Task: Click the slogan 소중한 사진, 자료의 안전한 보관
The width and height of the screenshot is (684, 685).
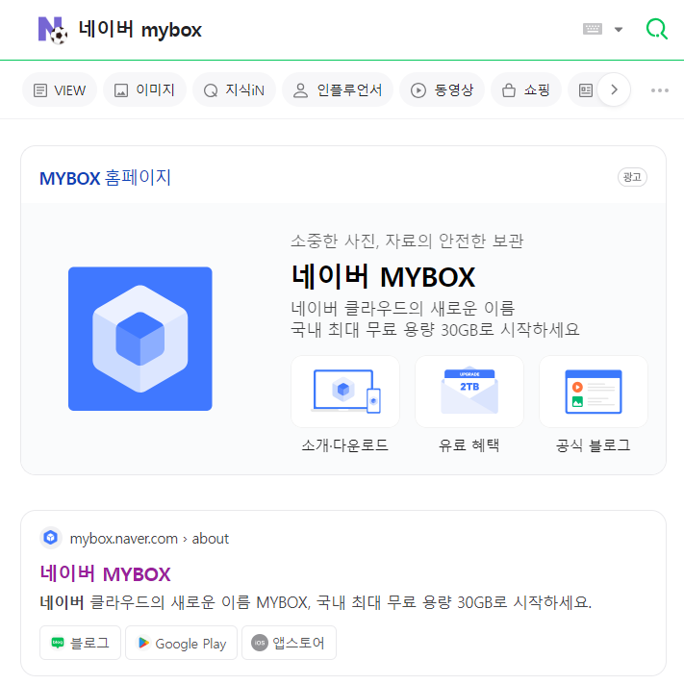Action: point(407,241)
